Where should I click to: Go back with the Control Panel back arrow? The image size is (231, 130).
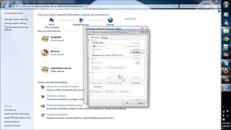pyautogui.click(x=2, y=6)
